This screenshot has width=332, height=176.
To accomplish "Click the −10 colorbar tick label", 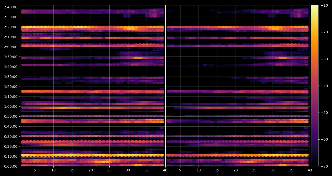I will 324,5.
